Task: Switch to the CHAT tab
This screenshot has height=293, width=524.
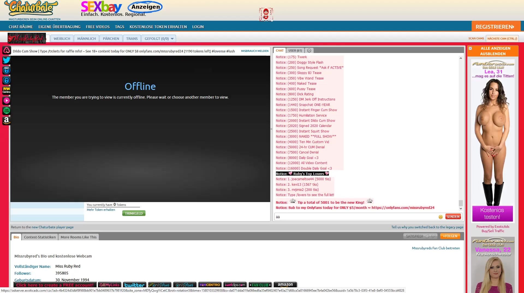Action: click(280, 51)
